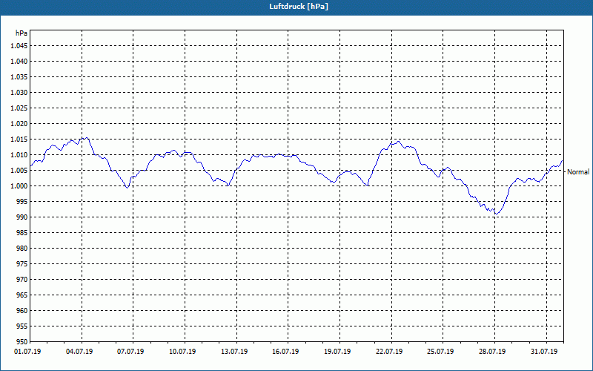Select the 07.07.19 date label
The width and height of the screenshot is (593, 371).
click(131, 352)
